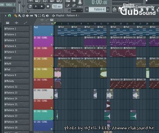Start playback with the Play button
Viewport: 159px width, 133px height.
click(36, 6)
